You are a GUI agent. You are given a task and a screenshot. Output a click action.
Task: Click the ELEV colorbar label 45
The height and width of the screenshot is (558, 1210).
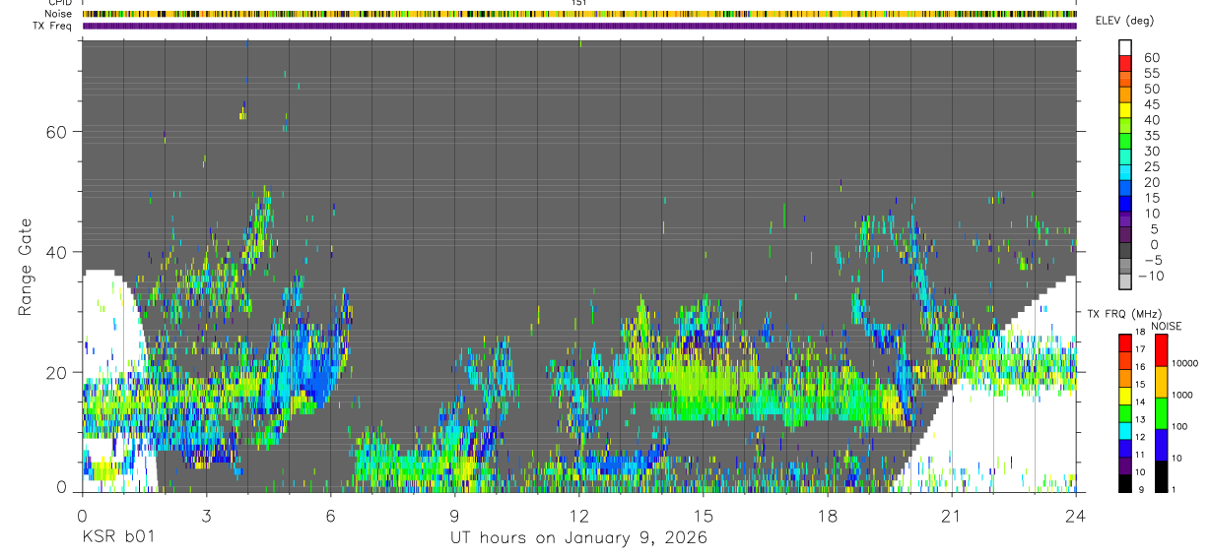[1151, 104]
